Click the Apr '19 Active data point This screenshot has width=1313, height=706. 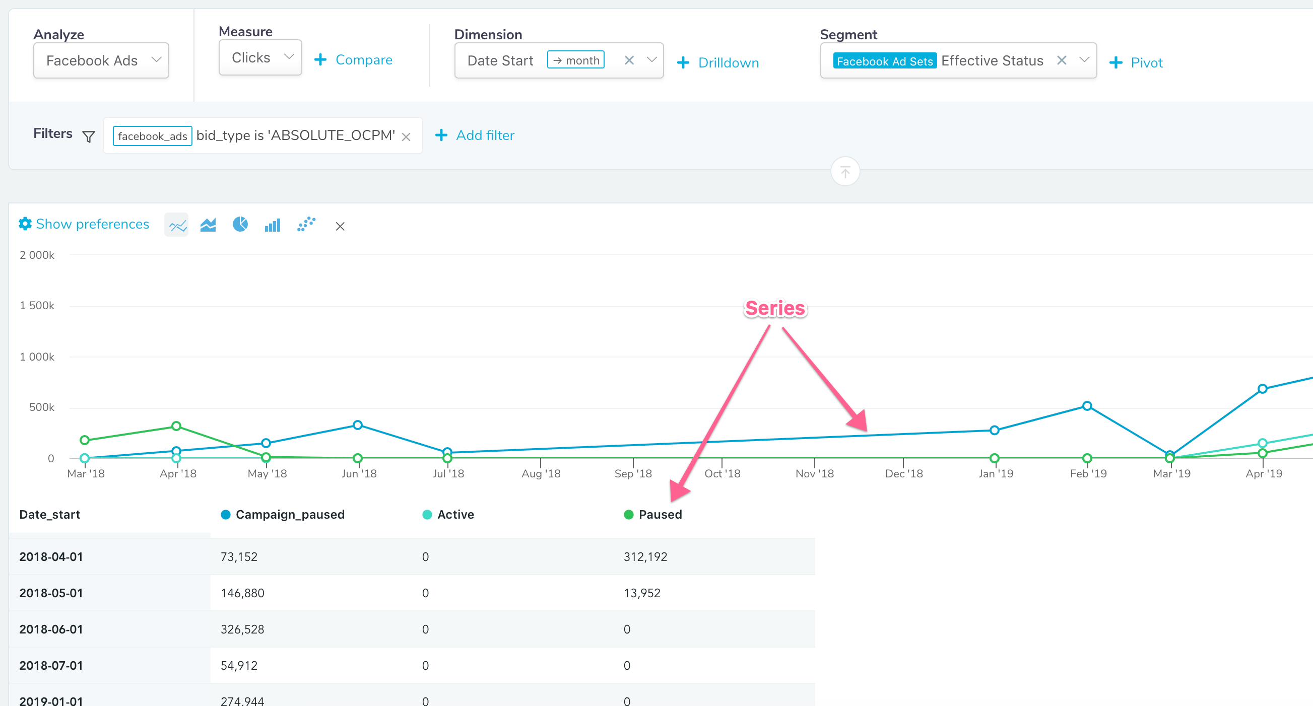point(1263,443)
